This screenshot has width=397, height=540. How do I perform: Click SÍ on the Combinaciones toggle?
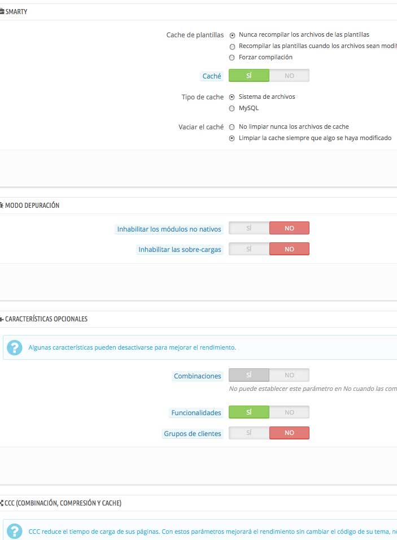pos(249,375)
